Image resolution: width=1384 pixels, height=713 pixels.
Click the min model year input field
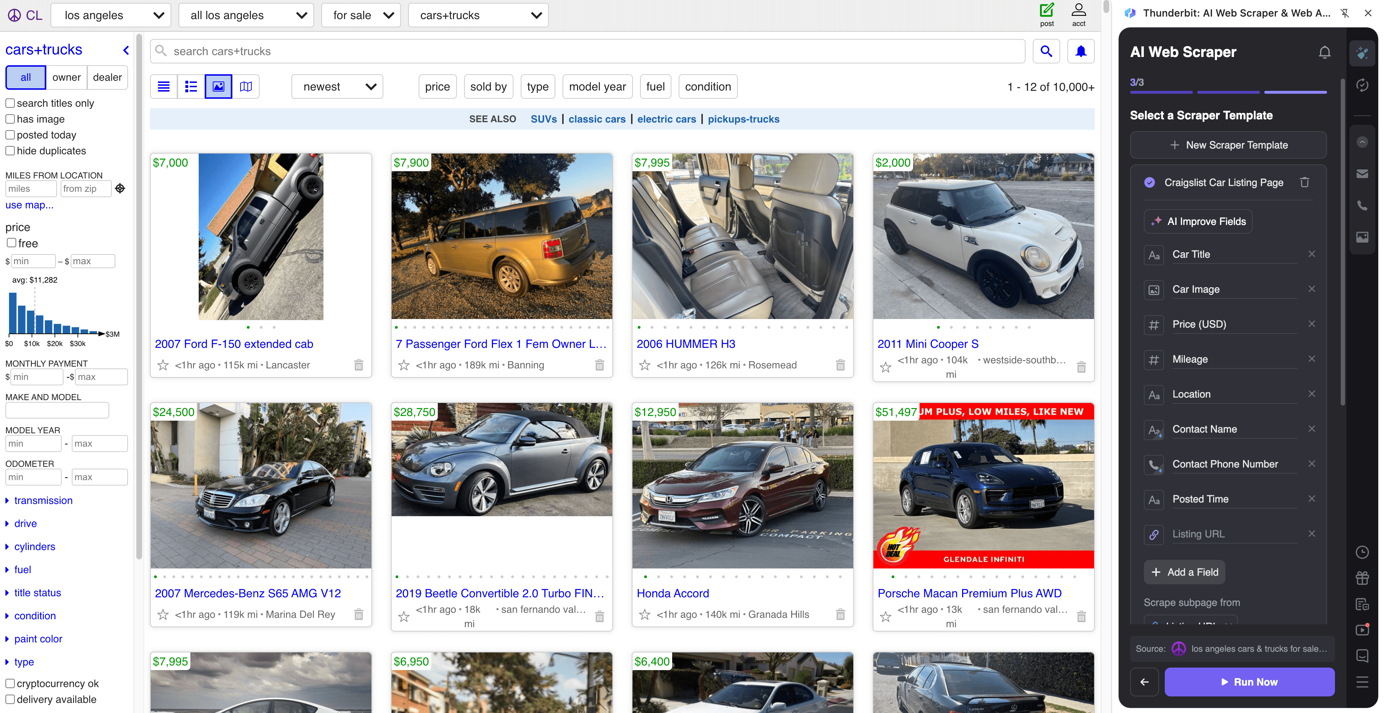[x=33, y=443]
